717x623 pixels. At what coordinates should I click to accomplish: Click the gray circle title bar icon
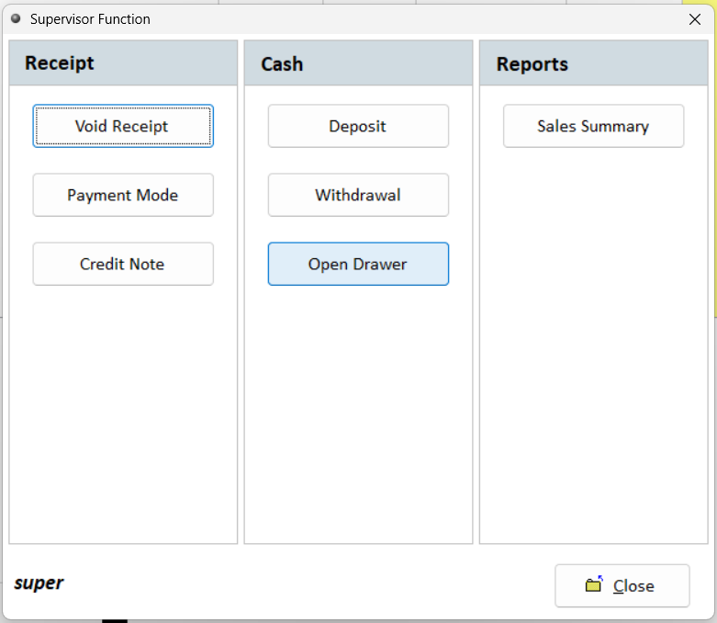[16, 18]
